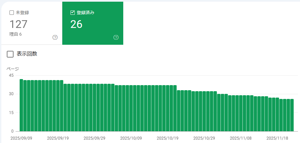Click the 理由 6 text
Image resolution: width=300 pixels, height=143 pixels.
click(x=16, y=34)
